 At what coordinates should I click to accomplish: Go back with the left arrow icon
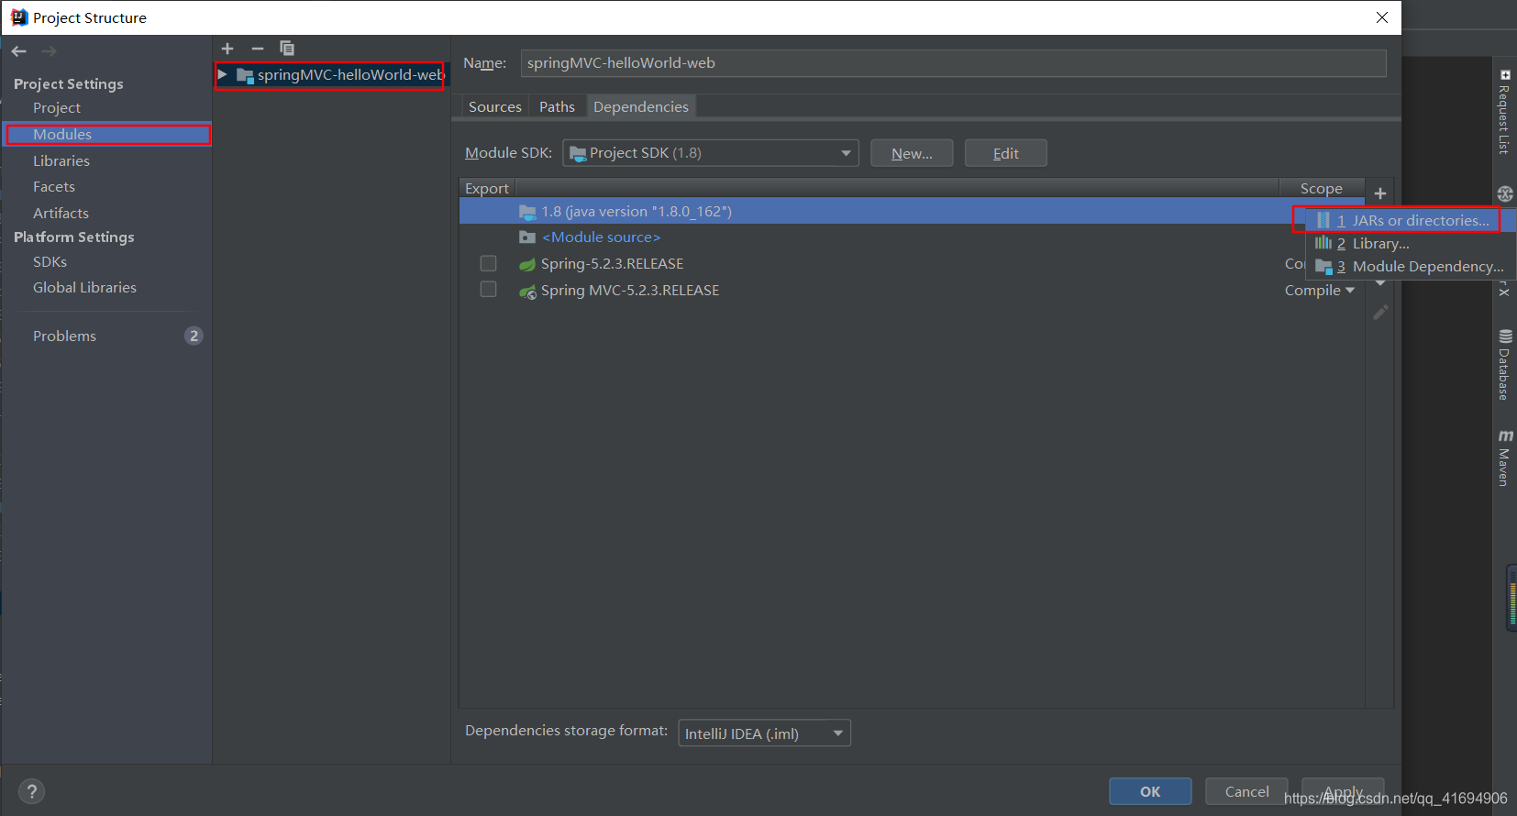click(18, 51)
